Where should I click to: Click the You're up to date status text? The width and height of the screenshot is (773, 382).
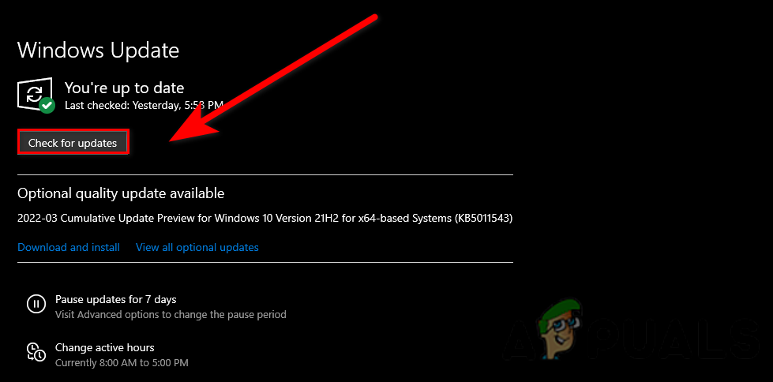coord(124,88)
